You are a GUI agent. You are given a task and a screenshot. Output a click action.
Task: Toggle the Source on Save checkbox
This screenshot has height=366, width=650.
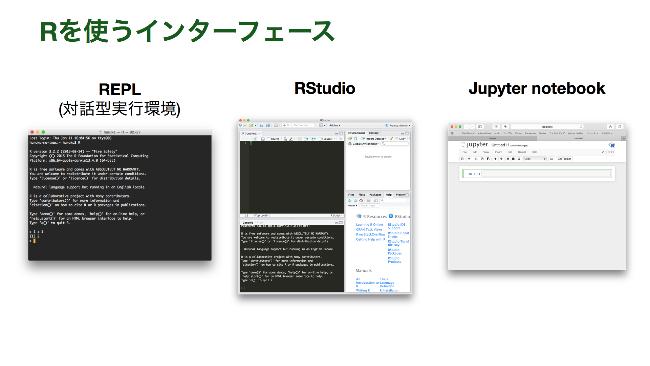pyautogui.click(x=268, y=139)
